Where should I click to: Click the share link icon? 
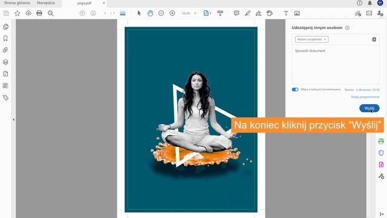[x=358, y=13]
